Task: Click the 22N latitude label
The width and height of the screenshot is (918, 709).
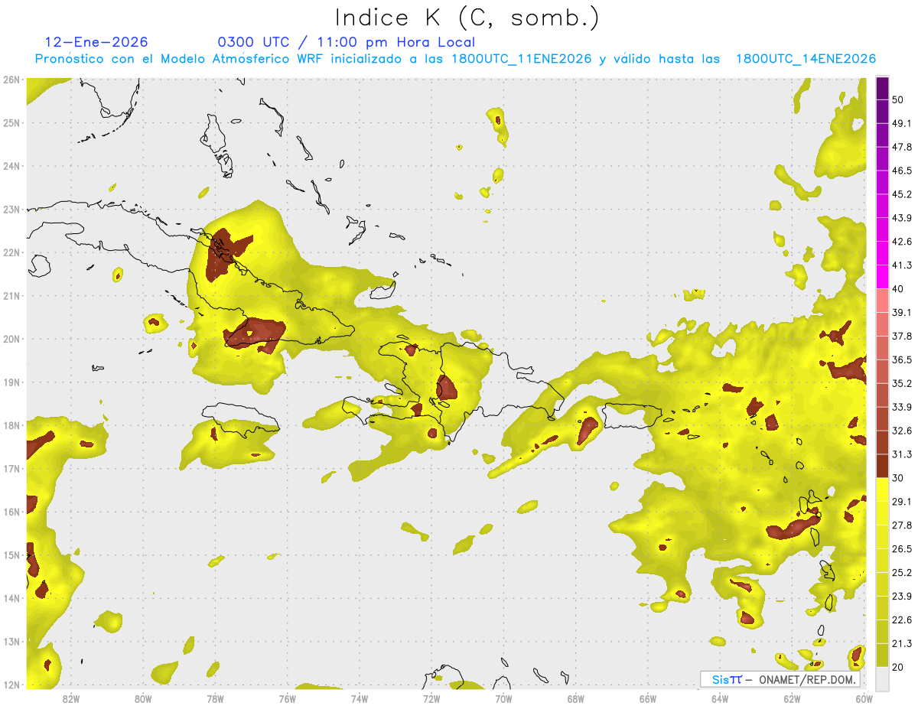Action: point(11,252)
